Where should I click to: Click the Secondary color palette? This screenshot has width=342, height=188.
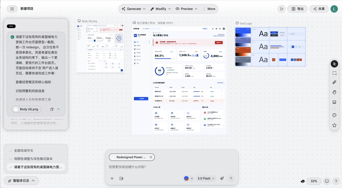(x=243, y=42)
